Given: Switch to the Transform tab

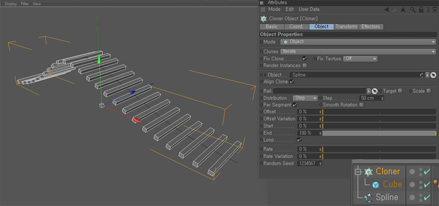Looking at the screenshot, I should [x=346, y=27].
